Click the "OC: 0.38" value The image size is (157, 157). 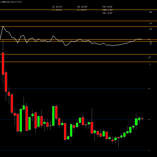click(x=107, y=7)
